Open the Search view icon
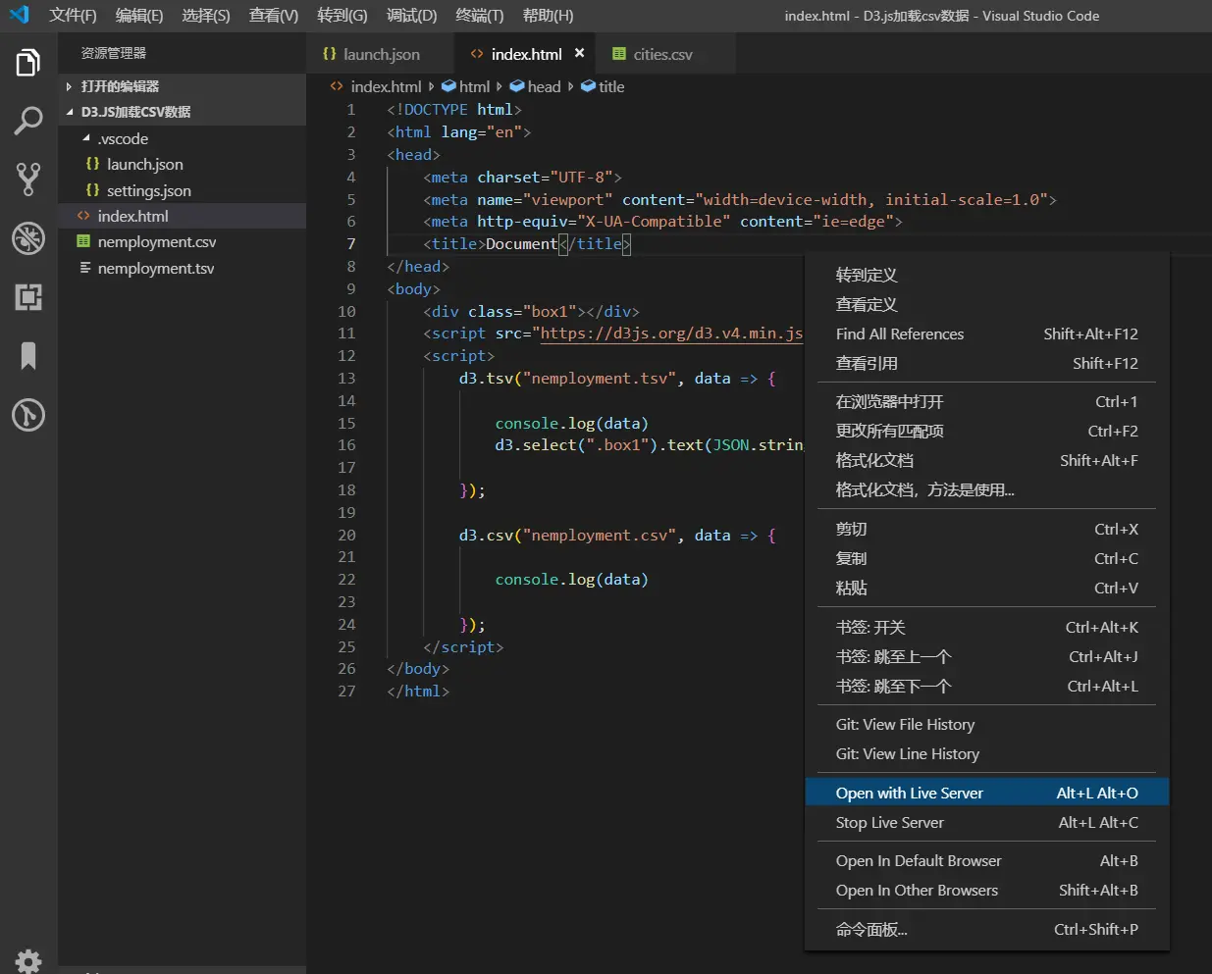The width and height of the screenshot is (1212, 974). (x=28, y=122)
